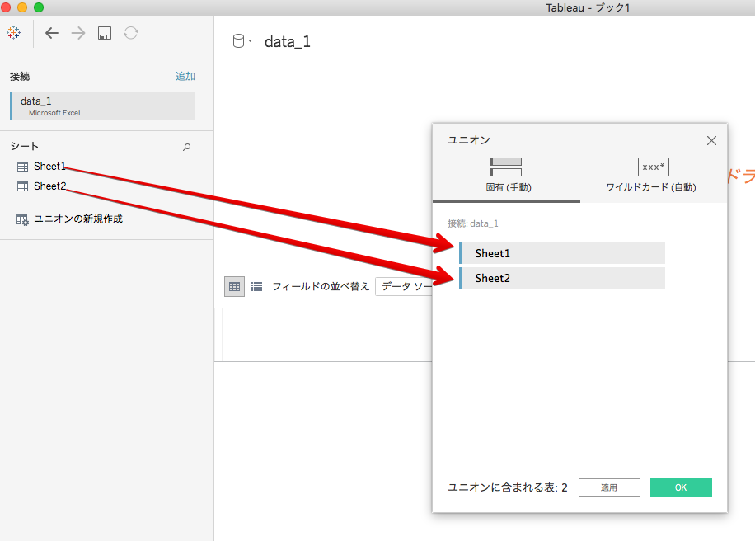This screenshot has height=541, width=755.
Task: Click the 追加 link to add a connection
Action: [185, 75]
